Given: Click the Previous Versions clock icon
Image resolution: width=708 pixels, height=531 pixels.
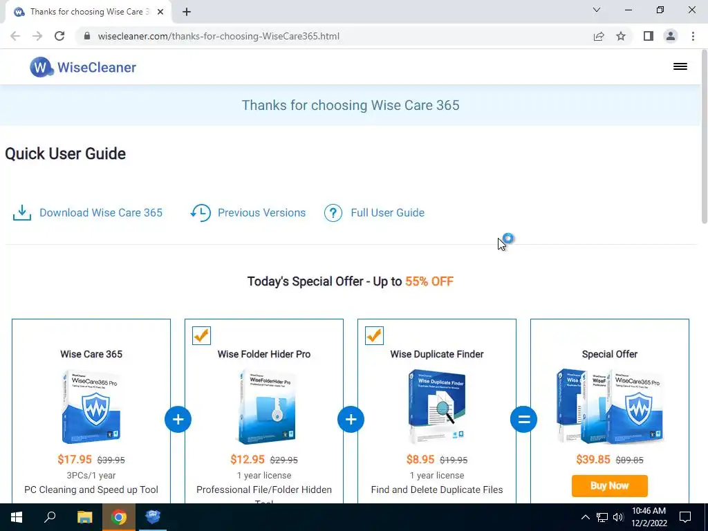Looking at the screenshot, I should 201,213.
